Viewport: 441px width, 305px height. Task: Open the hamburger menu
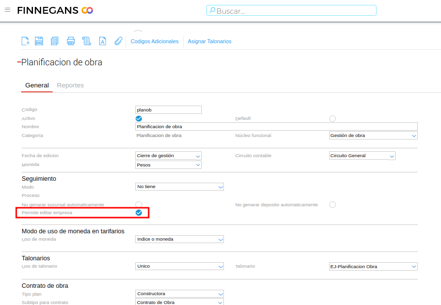click(x=7, y=10)
